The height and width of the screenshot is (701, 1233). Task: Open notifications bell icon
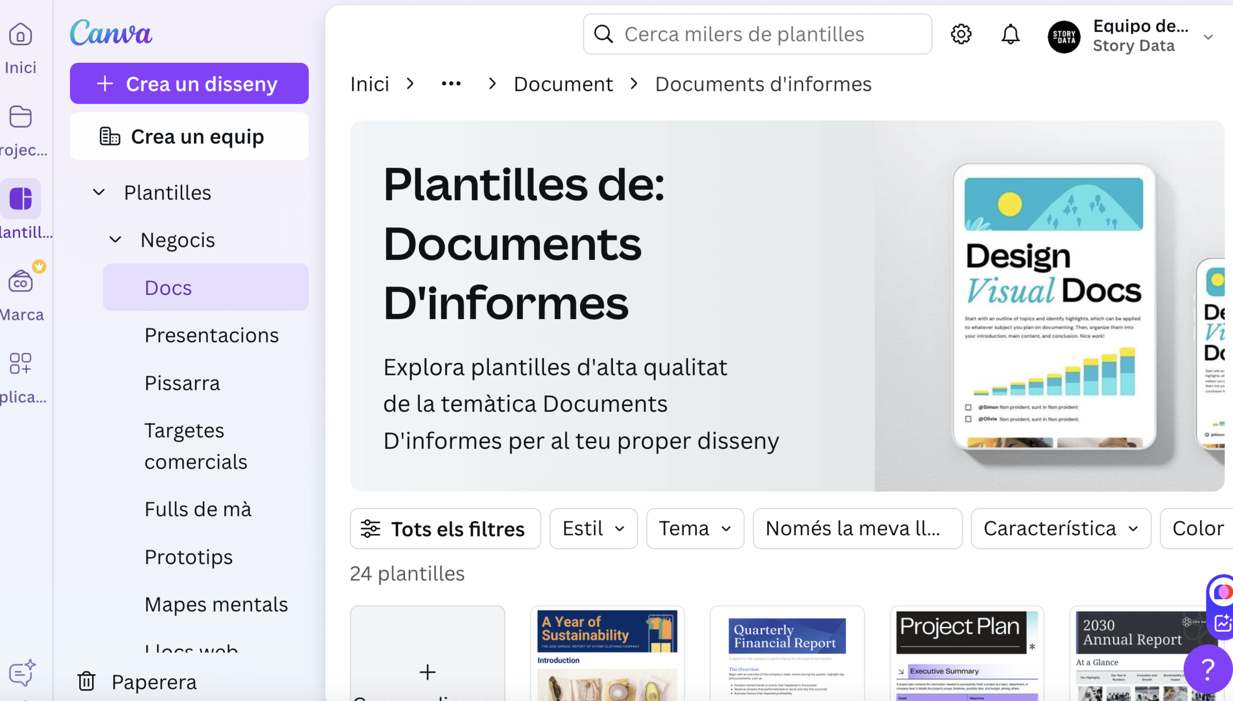(1010, 34)
